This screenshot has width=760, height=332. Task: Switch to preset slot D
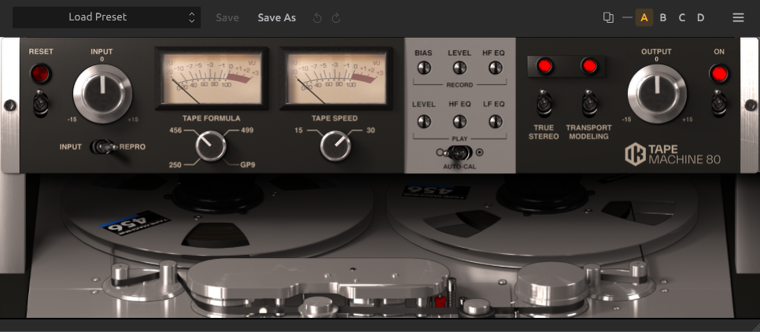700,17
